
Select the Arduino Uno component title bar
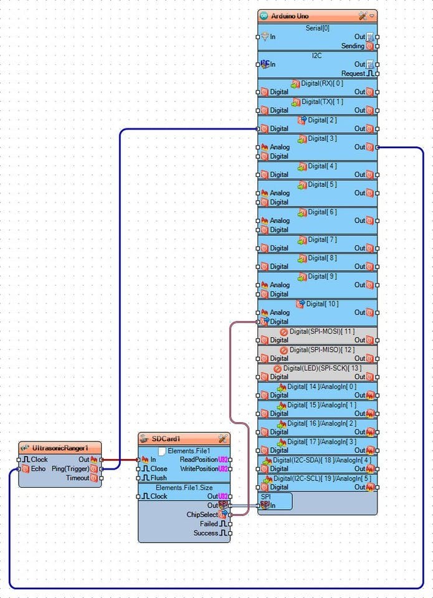click(317, 16)
